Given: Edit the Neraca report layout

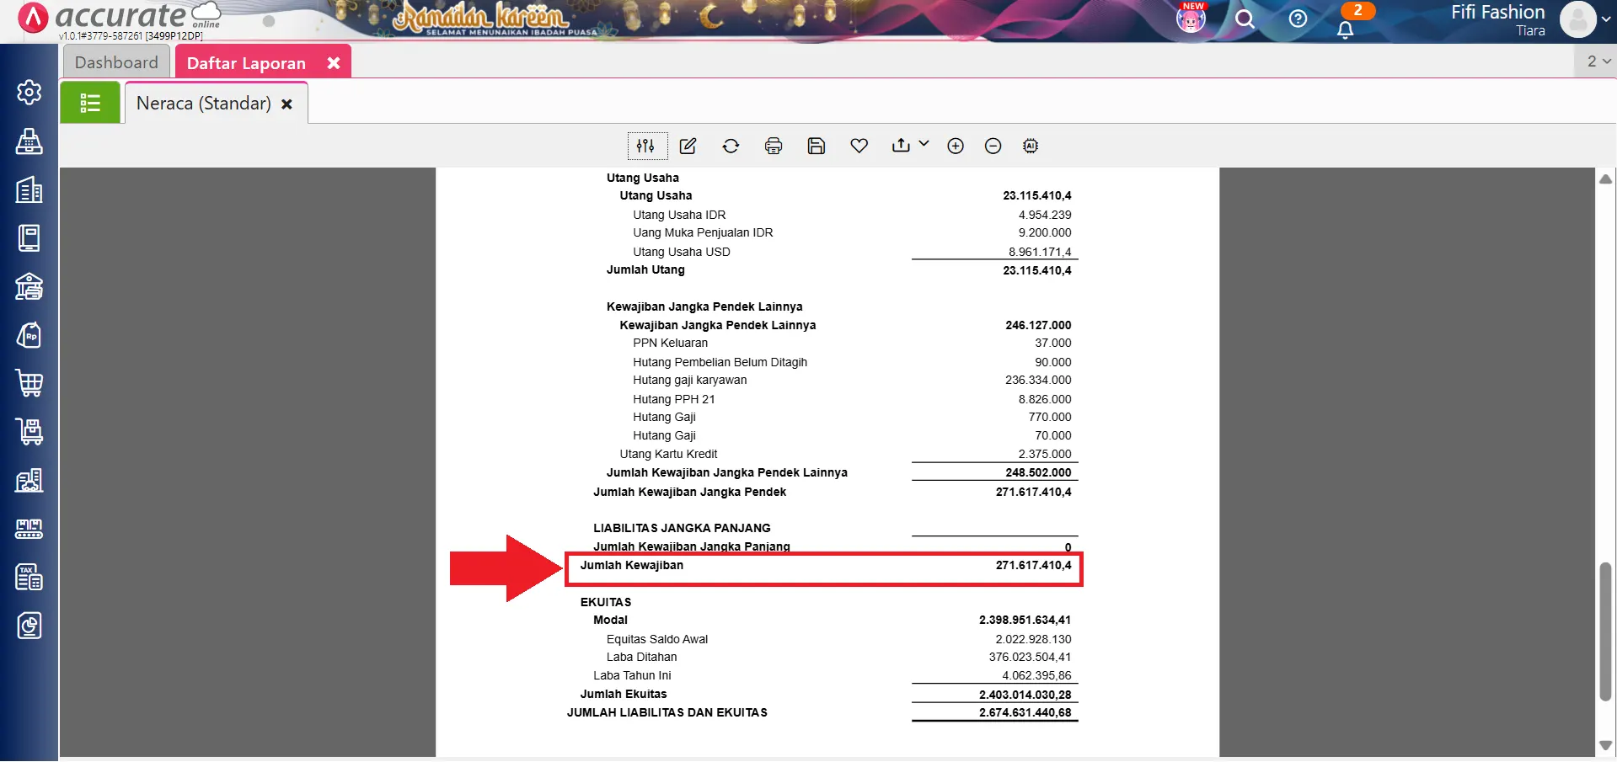Looking at the screenshot, I should point(688,146).
